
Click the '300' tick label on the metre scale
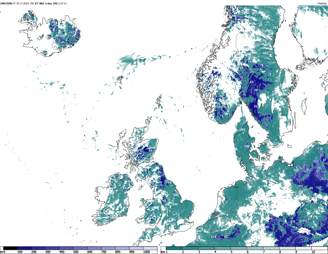48,252
